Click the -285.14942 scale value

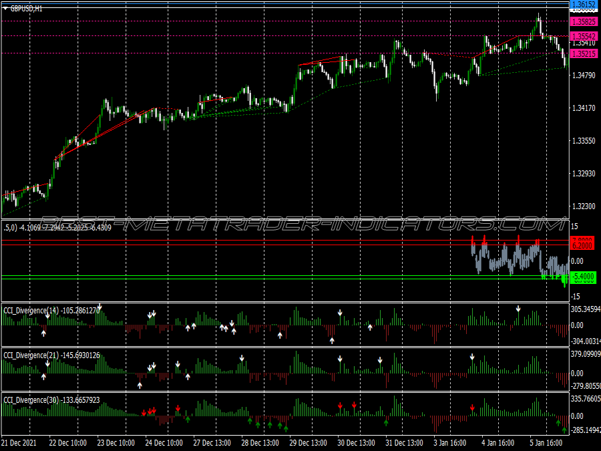coord(586,430)
